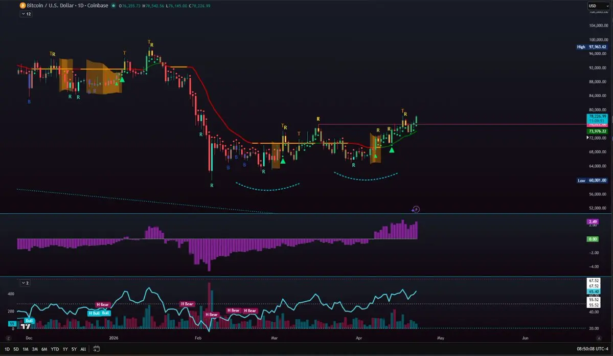
Task: Click the 65.40 RSI value label
Action: 594,292
